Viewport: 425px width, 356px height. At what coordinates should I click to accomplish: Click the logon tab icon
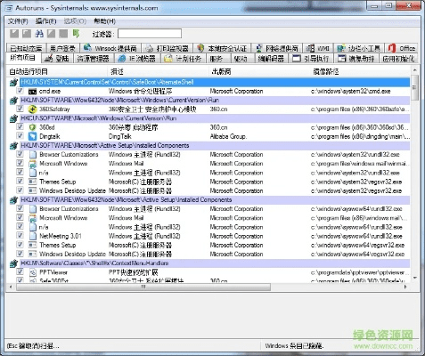tap(49, 59)
